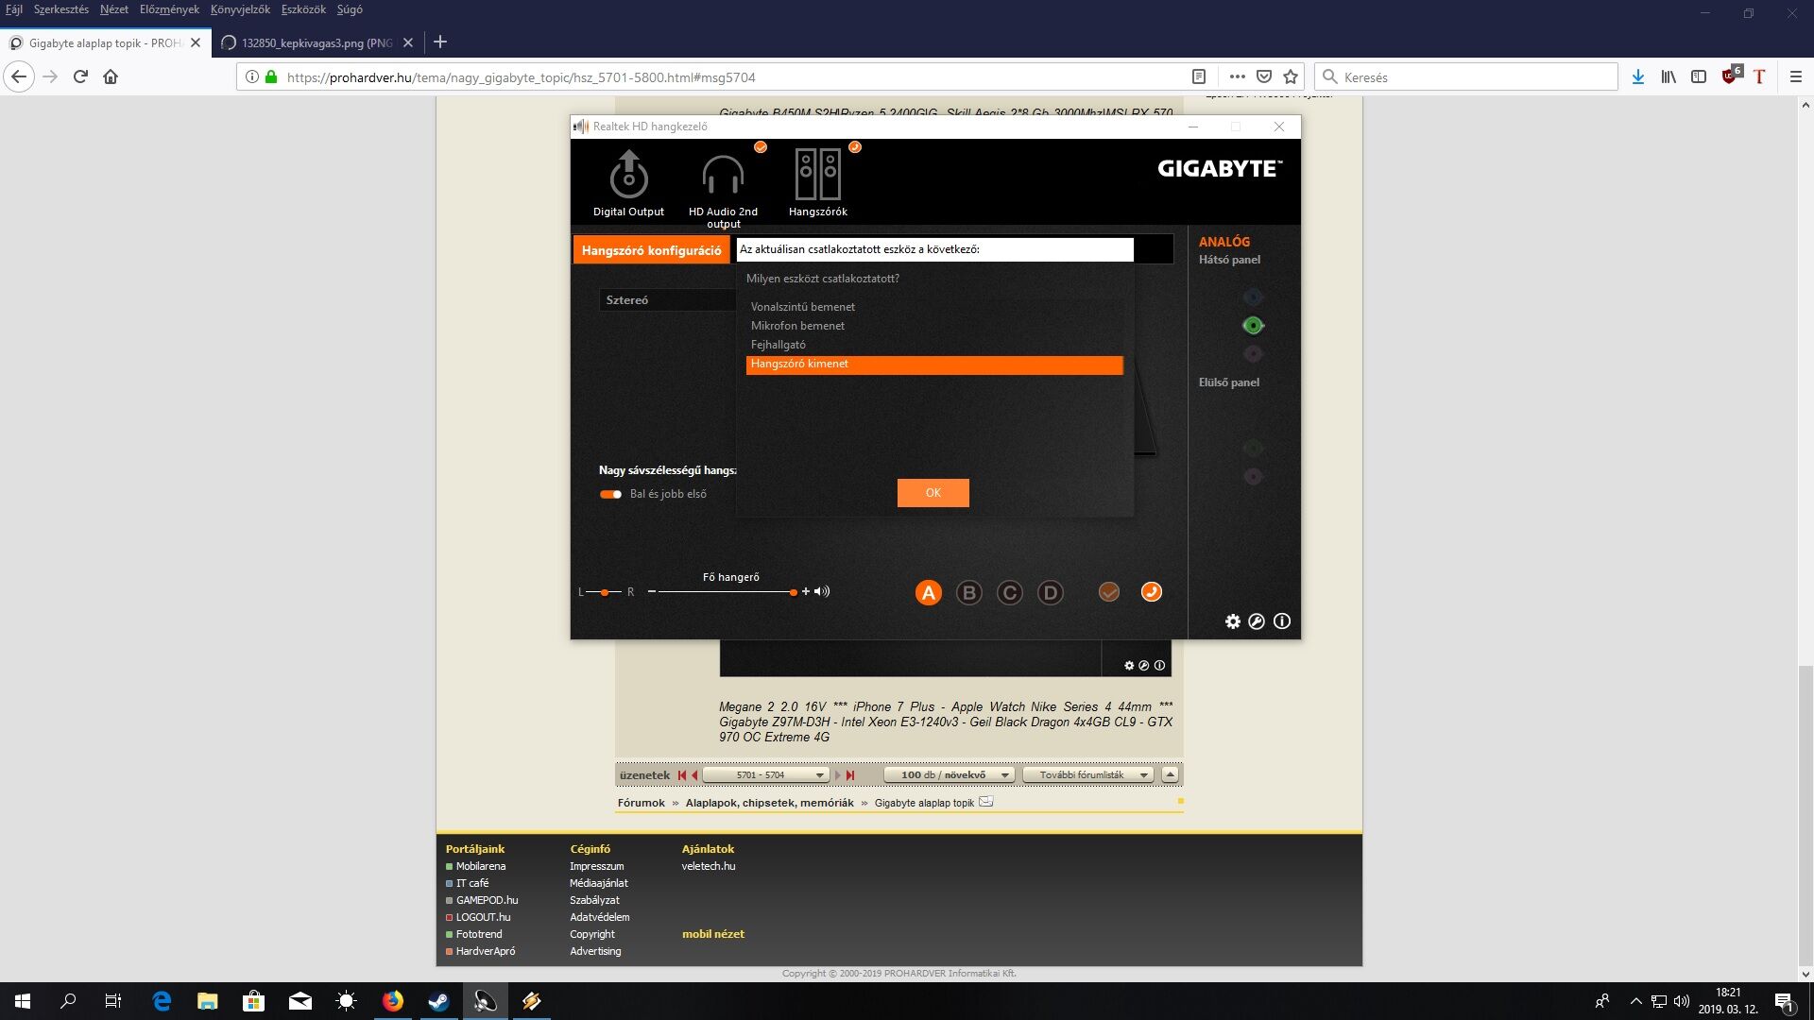Confirm the dialog with OK
The height and width of the screenshot is (1020, 1814).
tap(933, 493)
